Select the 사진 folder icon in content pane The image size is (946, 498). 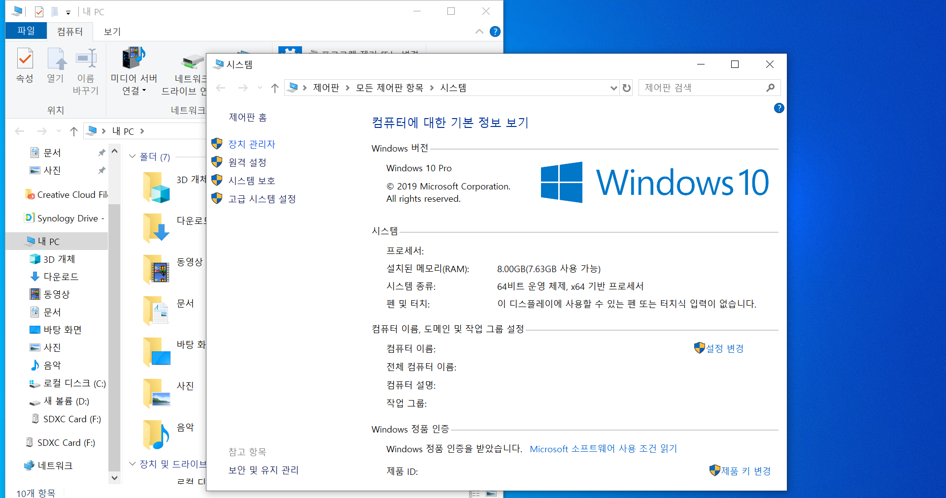coord(157,394)
